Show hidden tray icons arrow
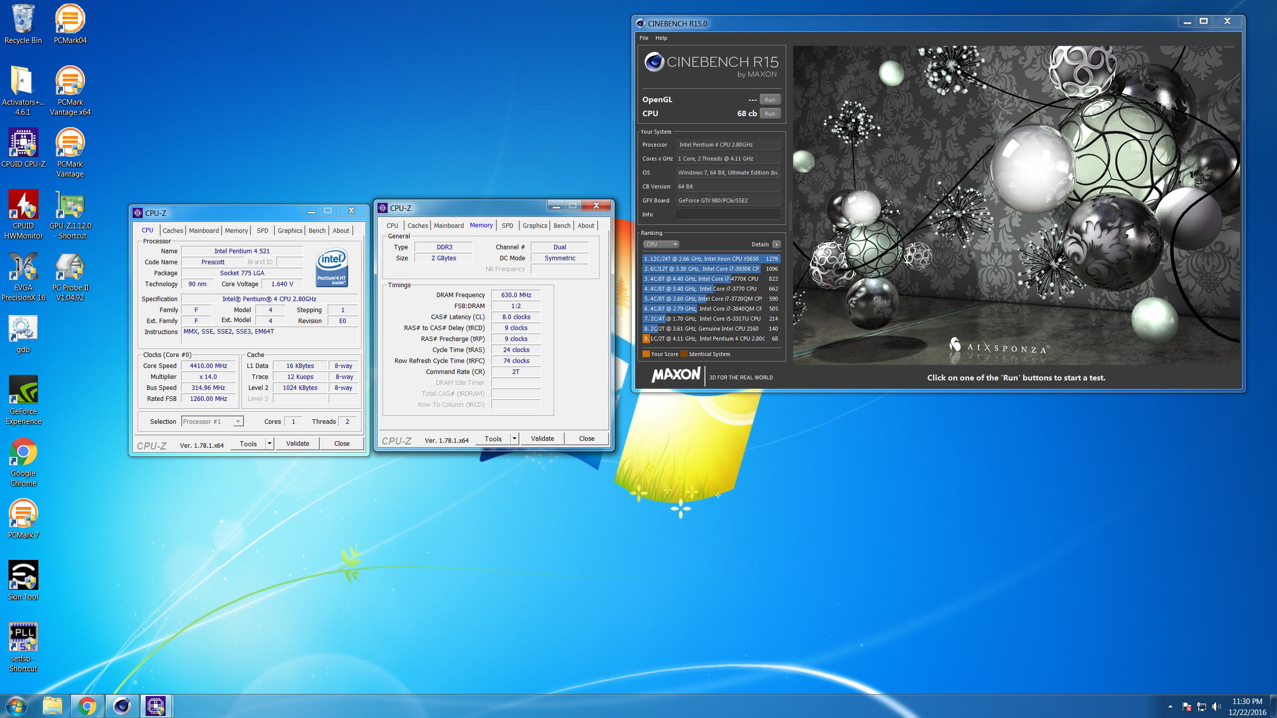This screenshot has width=1277, height=718. 1170,707
